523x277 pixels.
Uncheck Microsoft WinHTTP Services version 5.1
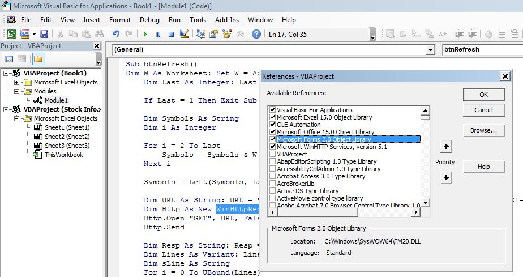(x=272, y=147)
